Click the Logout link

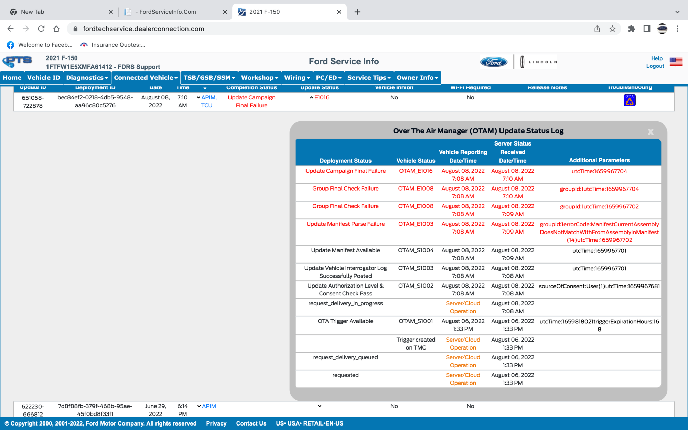[655, 66]
